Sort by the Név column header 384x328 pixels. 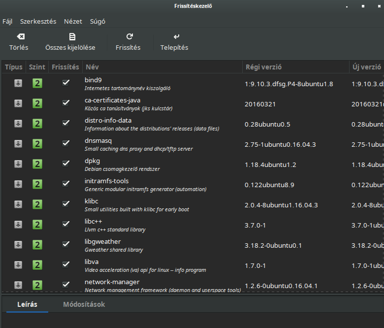pyautogui.click(x=162, y=67)
